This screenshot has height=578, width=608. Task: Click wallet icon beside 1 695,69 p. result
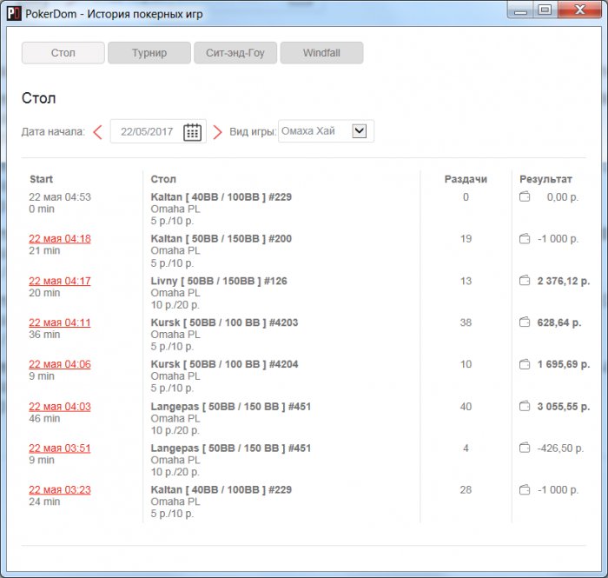tap(525, 364)
